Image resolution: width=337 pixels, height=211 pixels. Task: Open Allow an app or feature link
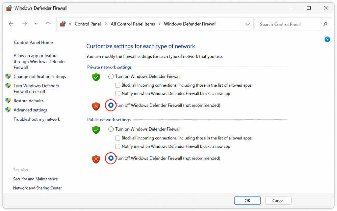(40, 62)
